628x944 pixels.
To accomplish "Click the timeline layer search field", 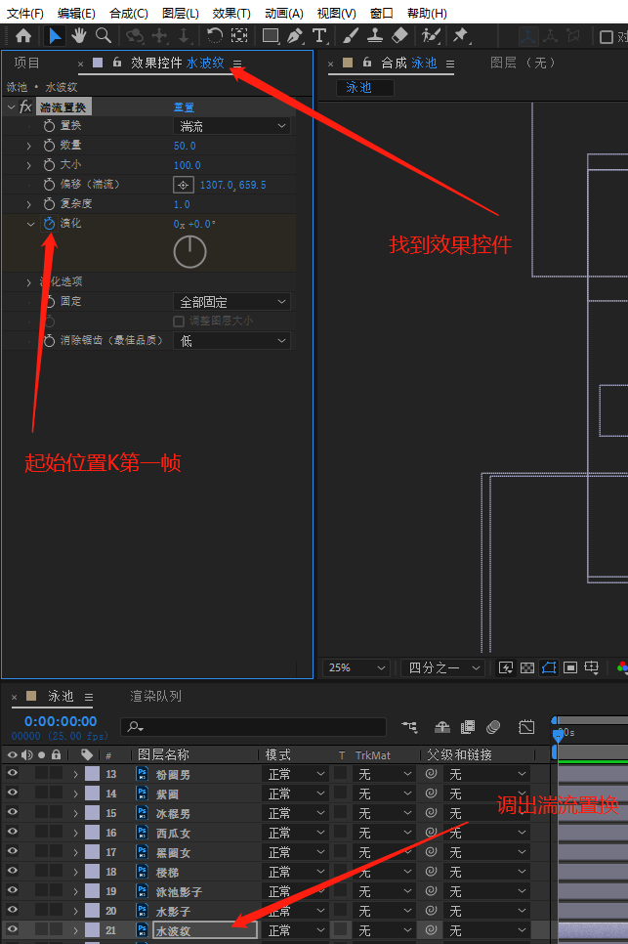I will 253,727.
